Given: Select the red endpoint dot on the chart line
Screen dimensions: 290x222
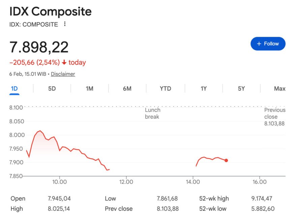Looking at the screenshot, I should point(226,161).
